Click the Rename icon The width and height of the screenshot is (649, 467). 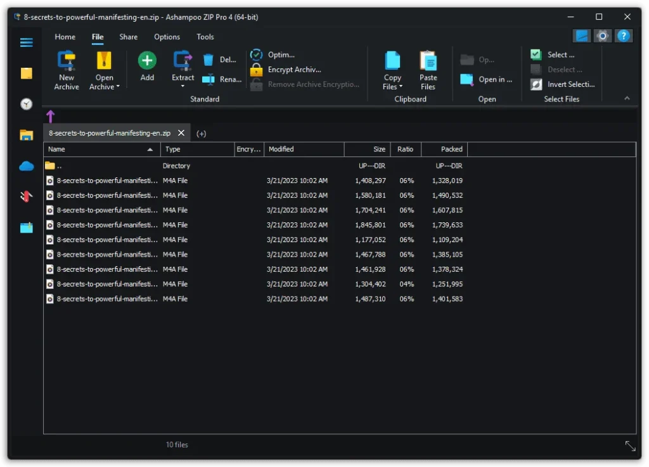(208, 79)
